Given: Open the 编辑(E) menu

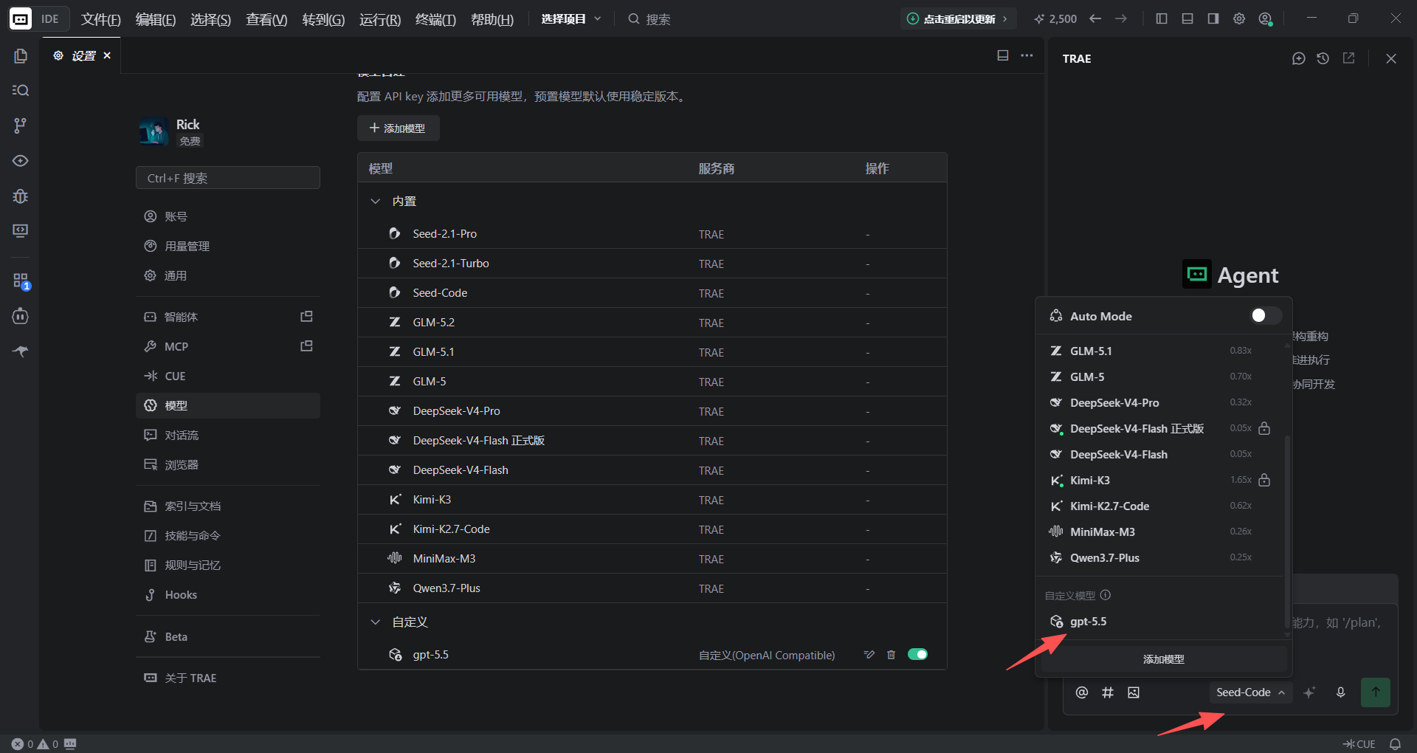Looking at the screenshot, I should (156, 19).
